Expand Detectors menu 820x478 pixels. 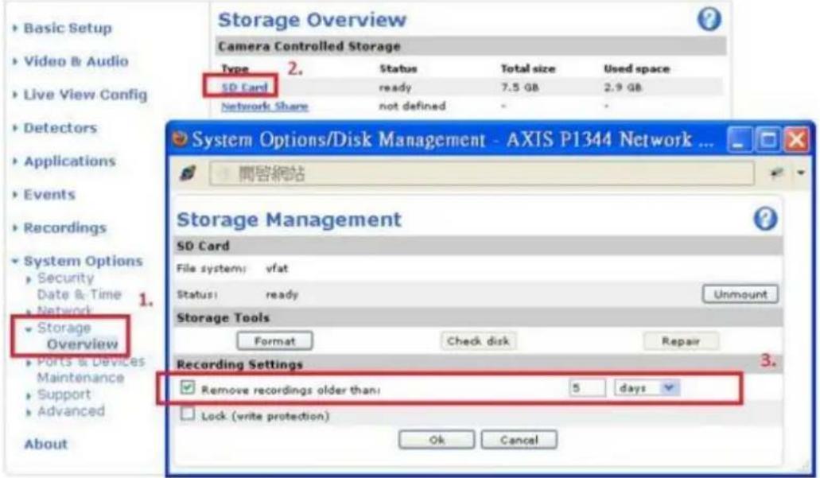(56, 127)
